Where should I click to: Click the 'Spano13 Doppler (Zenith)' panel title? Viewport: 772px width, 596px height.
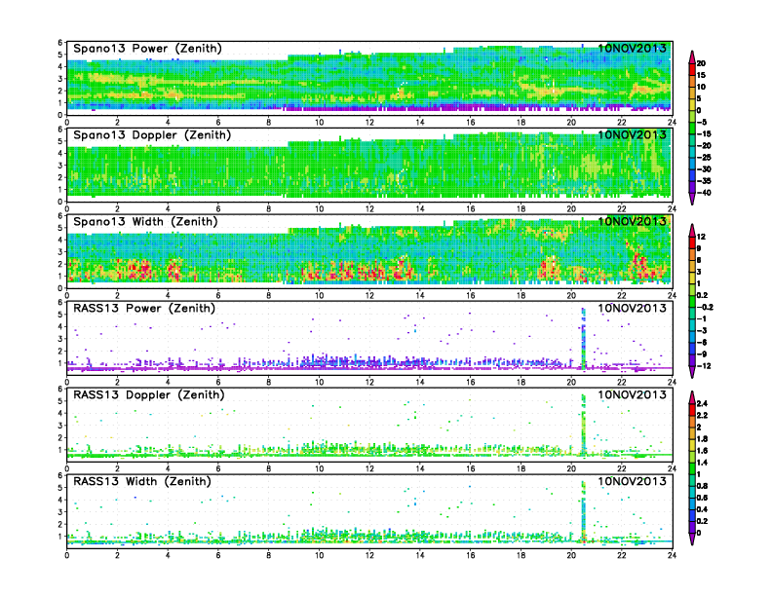click(x=152, y=135)
